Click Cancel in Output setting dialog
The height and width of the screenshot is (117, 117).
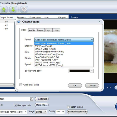coord(92,86)
